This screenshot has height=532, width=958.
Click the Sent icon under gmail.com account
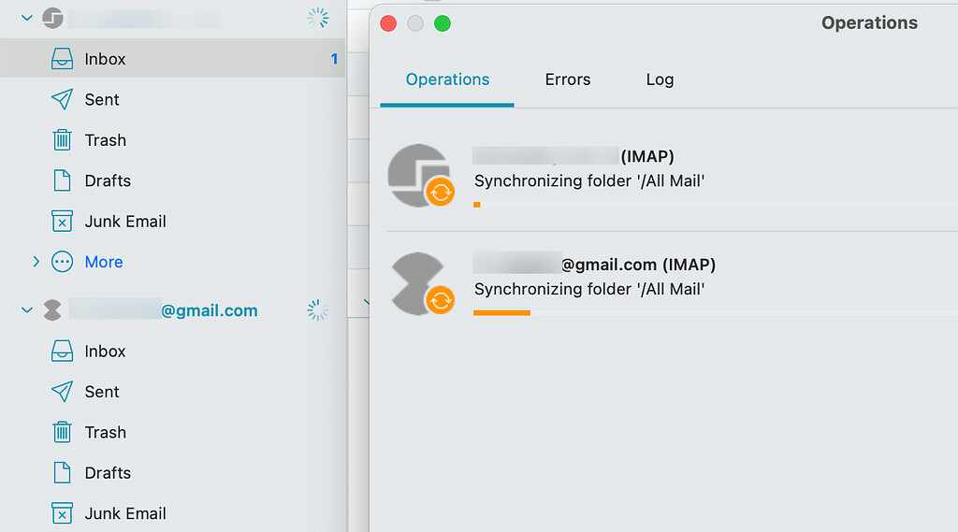(x=62, y=392)
